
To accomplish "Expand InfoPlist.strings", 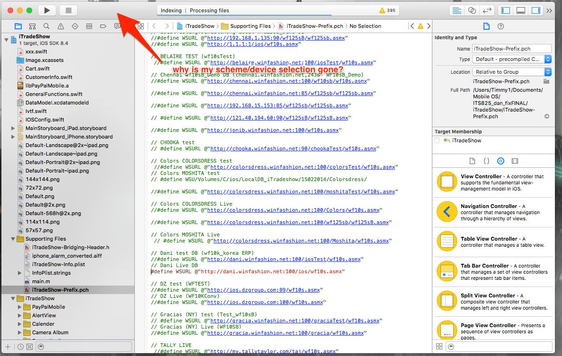I will [20, 273].
